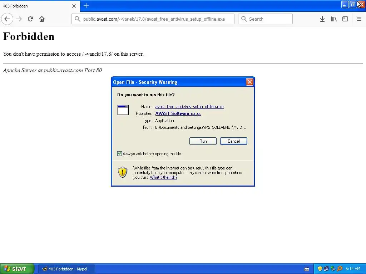Restore down the Mypal browser window
The height and width of the screenshot is (274, 366).
pyautogui.click(x=353, y=4)
